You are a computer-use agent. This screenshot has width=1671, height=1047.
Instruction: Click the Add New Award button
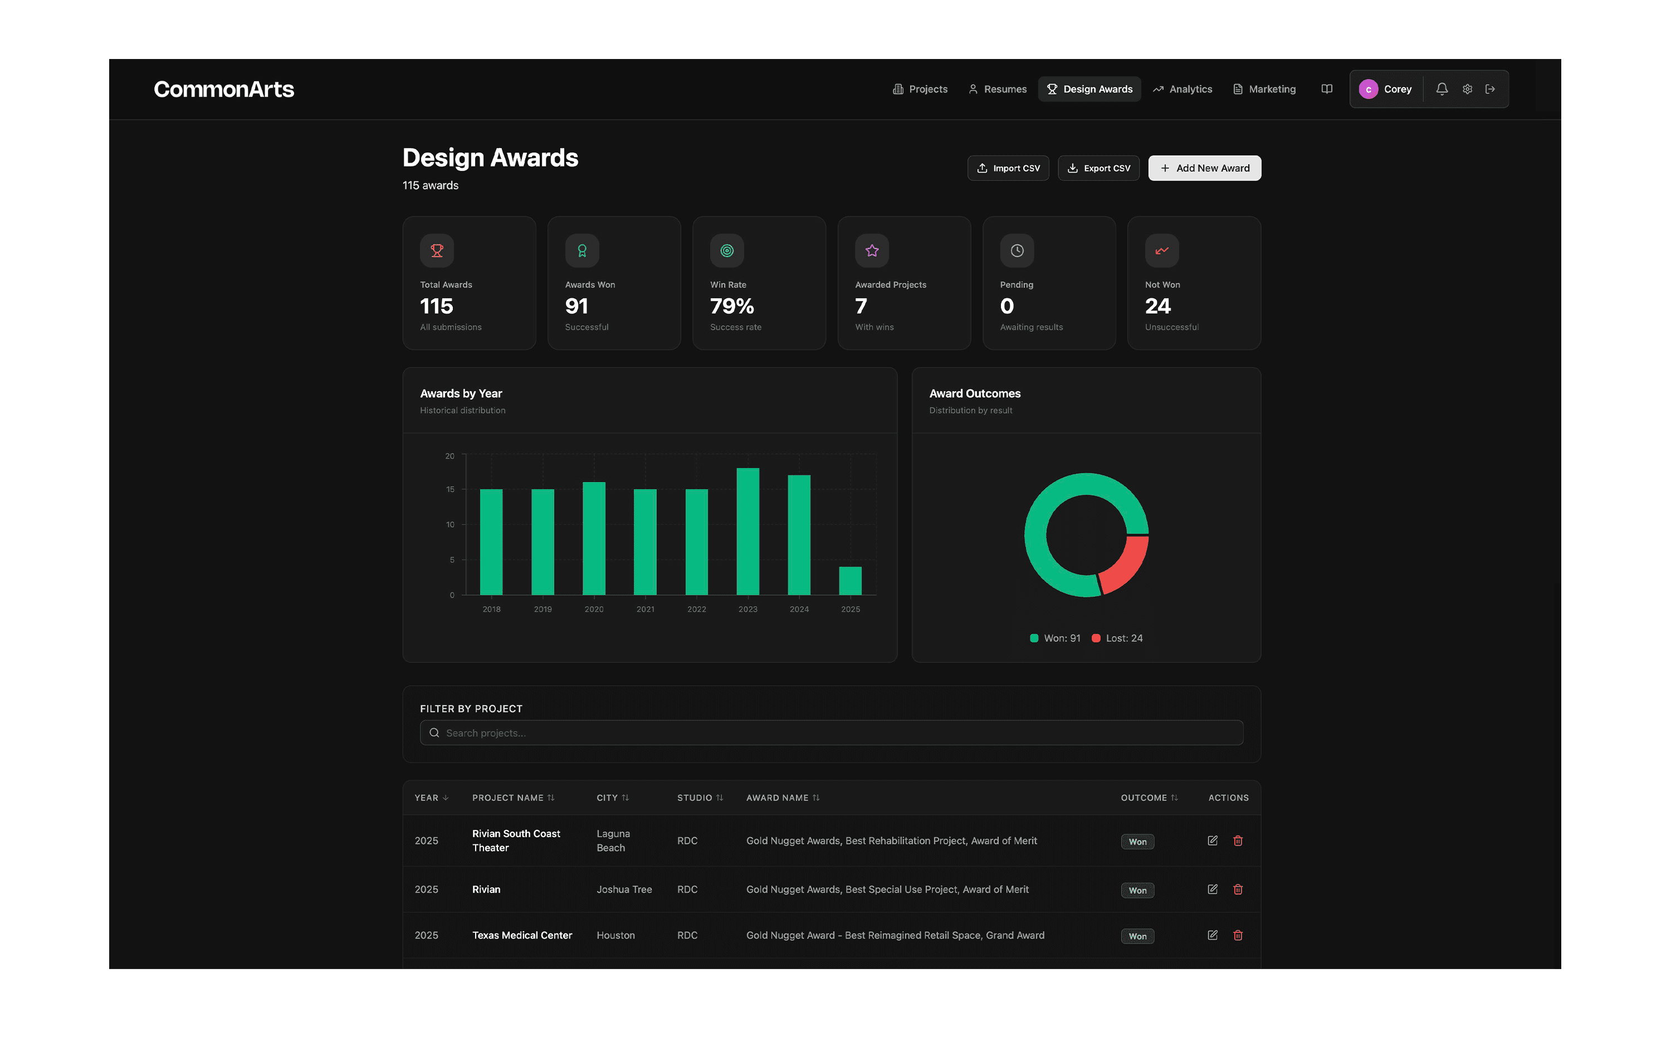[x=1204, y=168]
